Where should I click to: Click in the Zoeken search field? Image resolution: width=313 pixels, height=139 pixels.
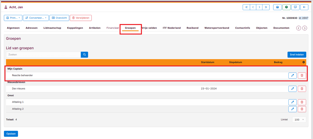[x=43, y=55]
